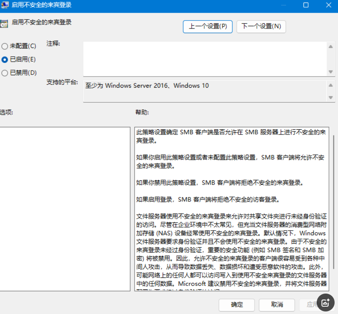Click into the 注释 comment text box
The width and height of the screenshot is (338, 314).
(205, 59)
